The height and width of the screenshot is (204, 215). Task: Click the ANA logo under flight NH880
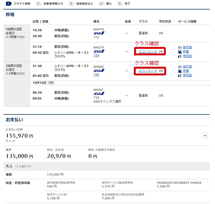(x=99, y=71)
